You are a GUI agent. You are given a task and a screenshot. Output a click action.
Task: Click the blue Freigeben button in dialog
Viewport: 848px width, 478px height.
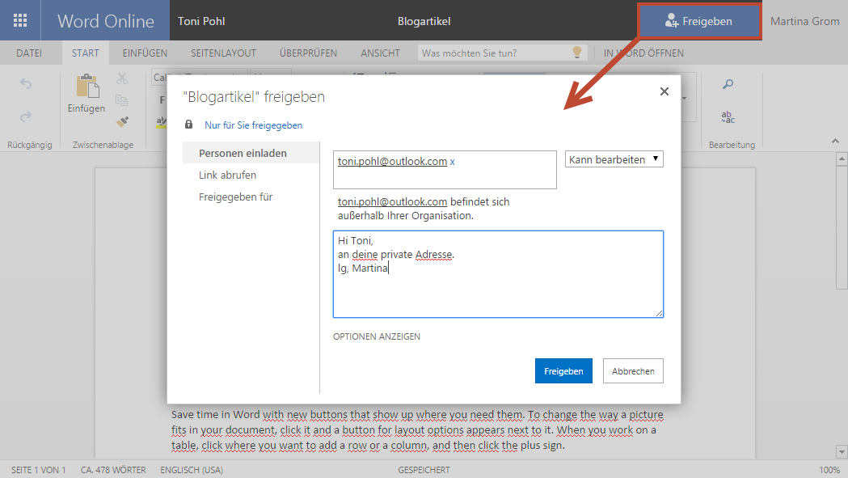[x=563, y=371]
